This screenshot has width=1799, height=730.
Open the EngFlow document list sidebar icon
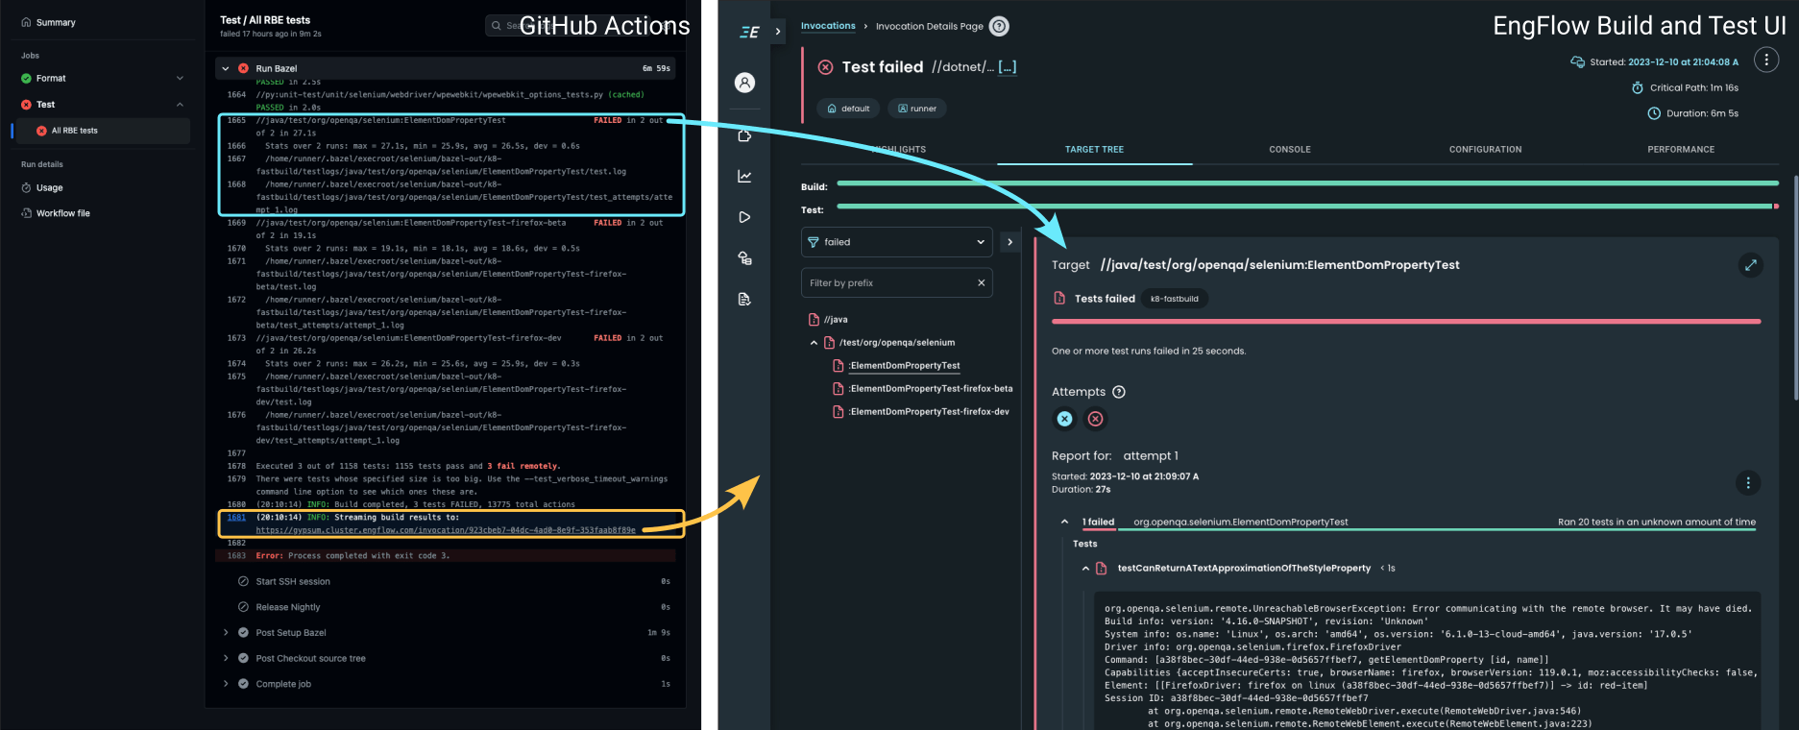coord(744,299)
